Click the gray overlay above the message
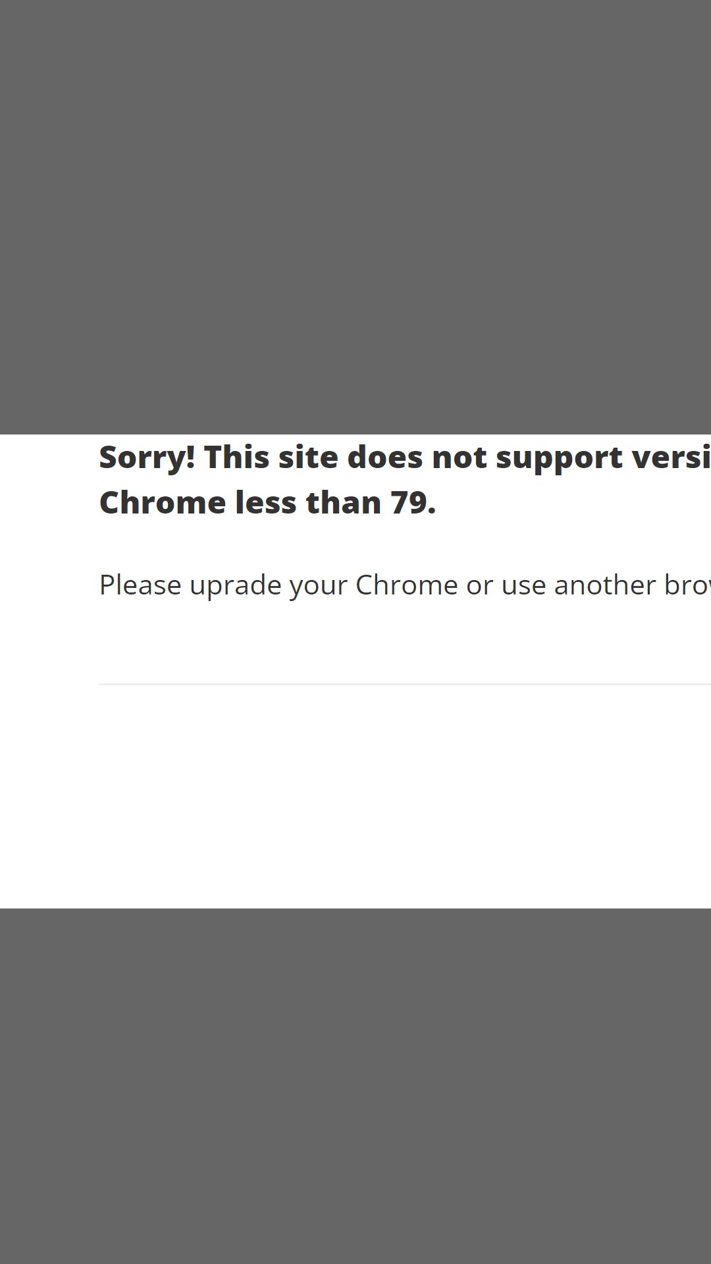The height and width of the screenshot is (1264, 711). click(x=355, y=217)
